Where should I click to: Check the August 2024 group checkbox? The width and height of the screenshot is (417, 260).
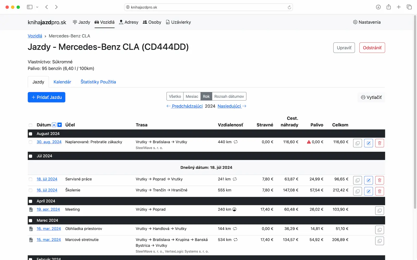(30, 134)
